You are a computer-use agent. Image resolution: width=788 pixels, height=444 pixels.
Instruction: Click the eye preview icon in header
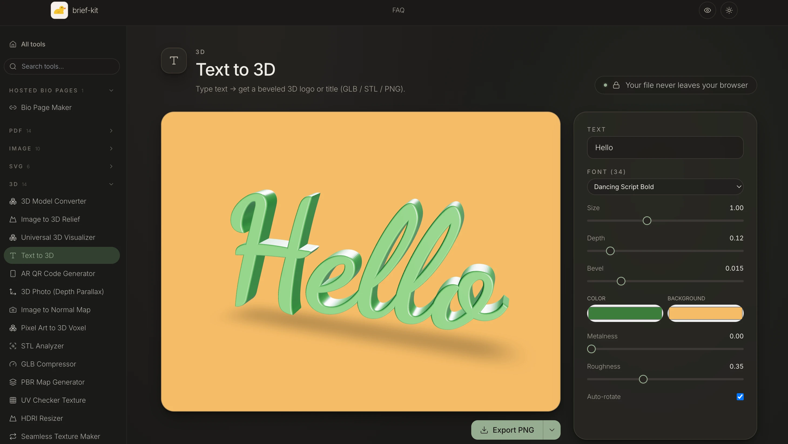[x=707, y=10]
